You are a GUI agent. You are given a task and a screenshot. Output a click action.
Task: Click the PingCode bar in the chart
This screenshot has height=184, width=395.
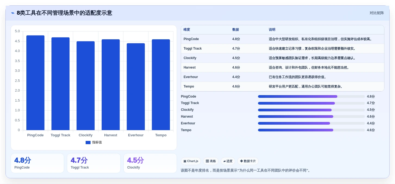(35, 83)
